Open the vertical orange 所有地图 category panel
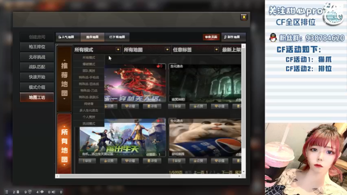347x195 pixels. click(64, 144)
